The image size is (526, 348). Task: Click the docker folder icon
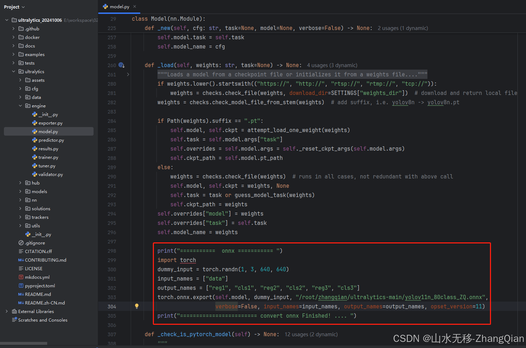(x=21, y=37)
